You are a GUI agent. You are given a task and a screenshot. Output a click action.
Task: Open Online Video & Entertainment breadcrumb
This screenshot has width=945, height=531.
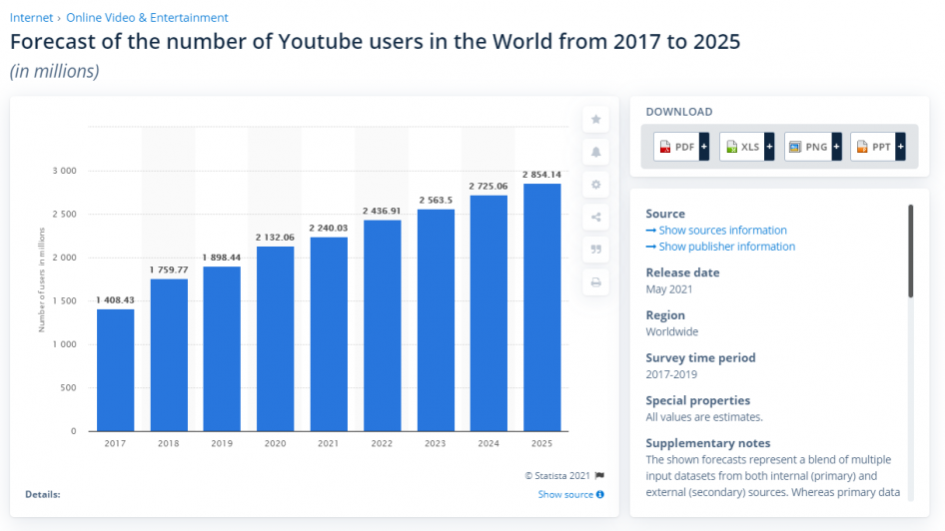tap(147, 17)
